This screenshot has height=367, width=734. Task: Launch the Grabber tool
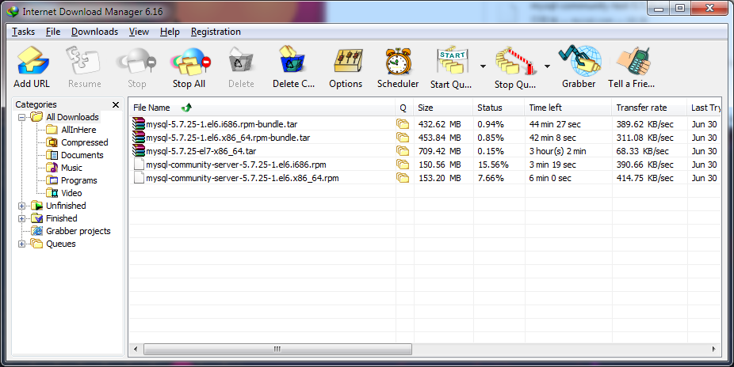579,61
